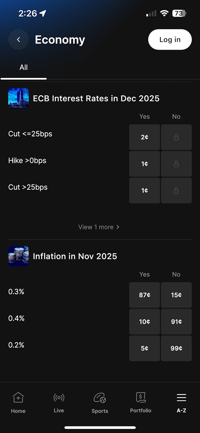Tap locked No for Hike >0bps

176,164
